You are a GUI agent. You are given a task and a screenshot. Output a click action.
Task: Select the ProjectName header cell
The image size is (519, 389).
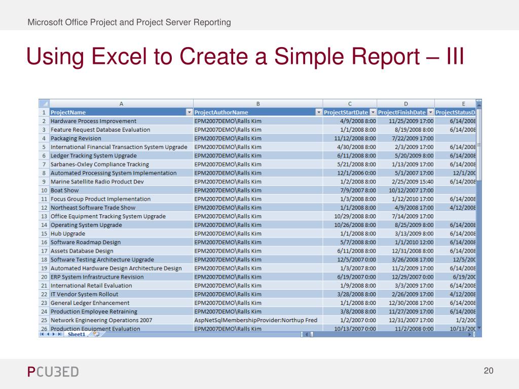point(121,112)
